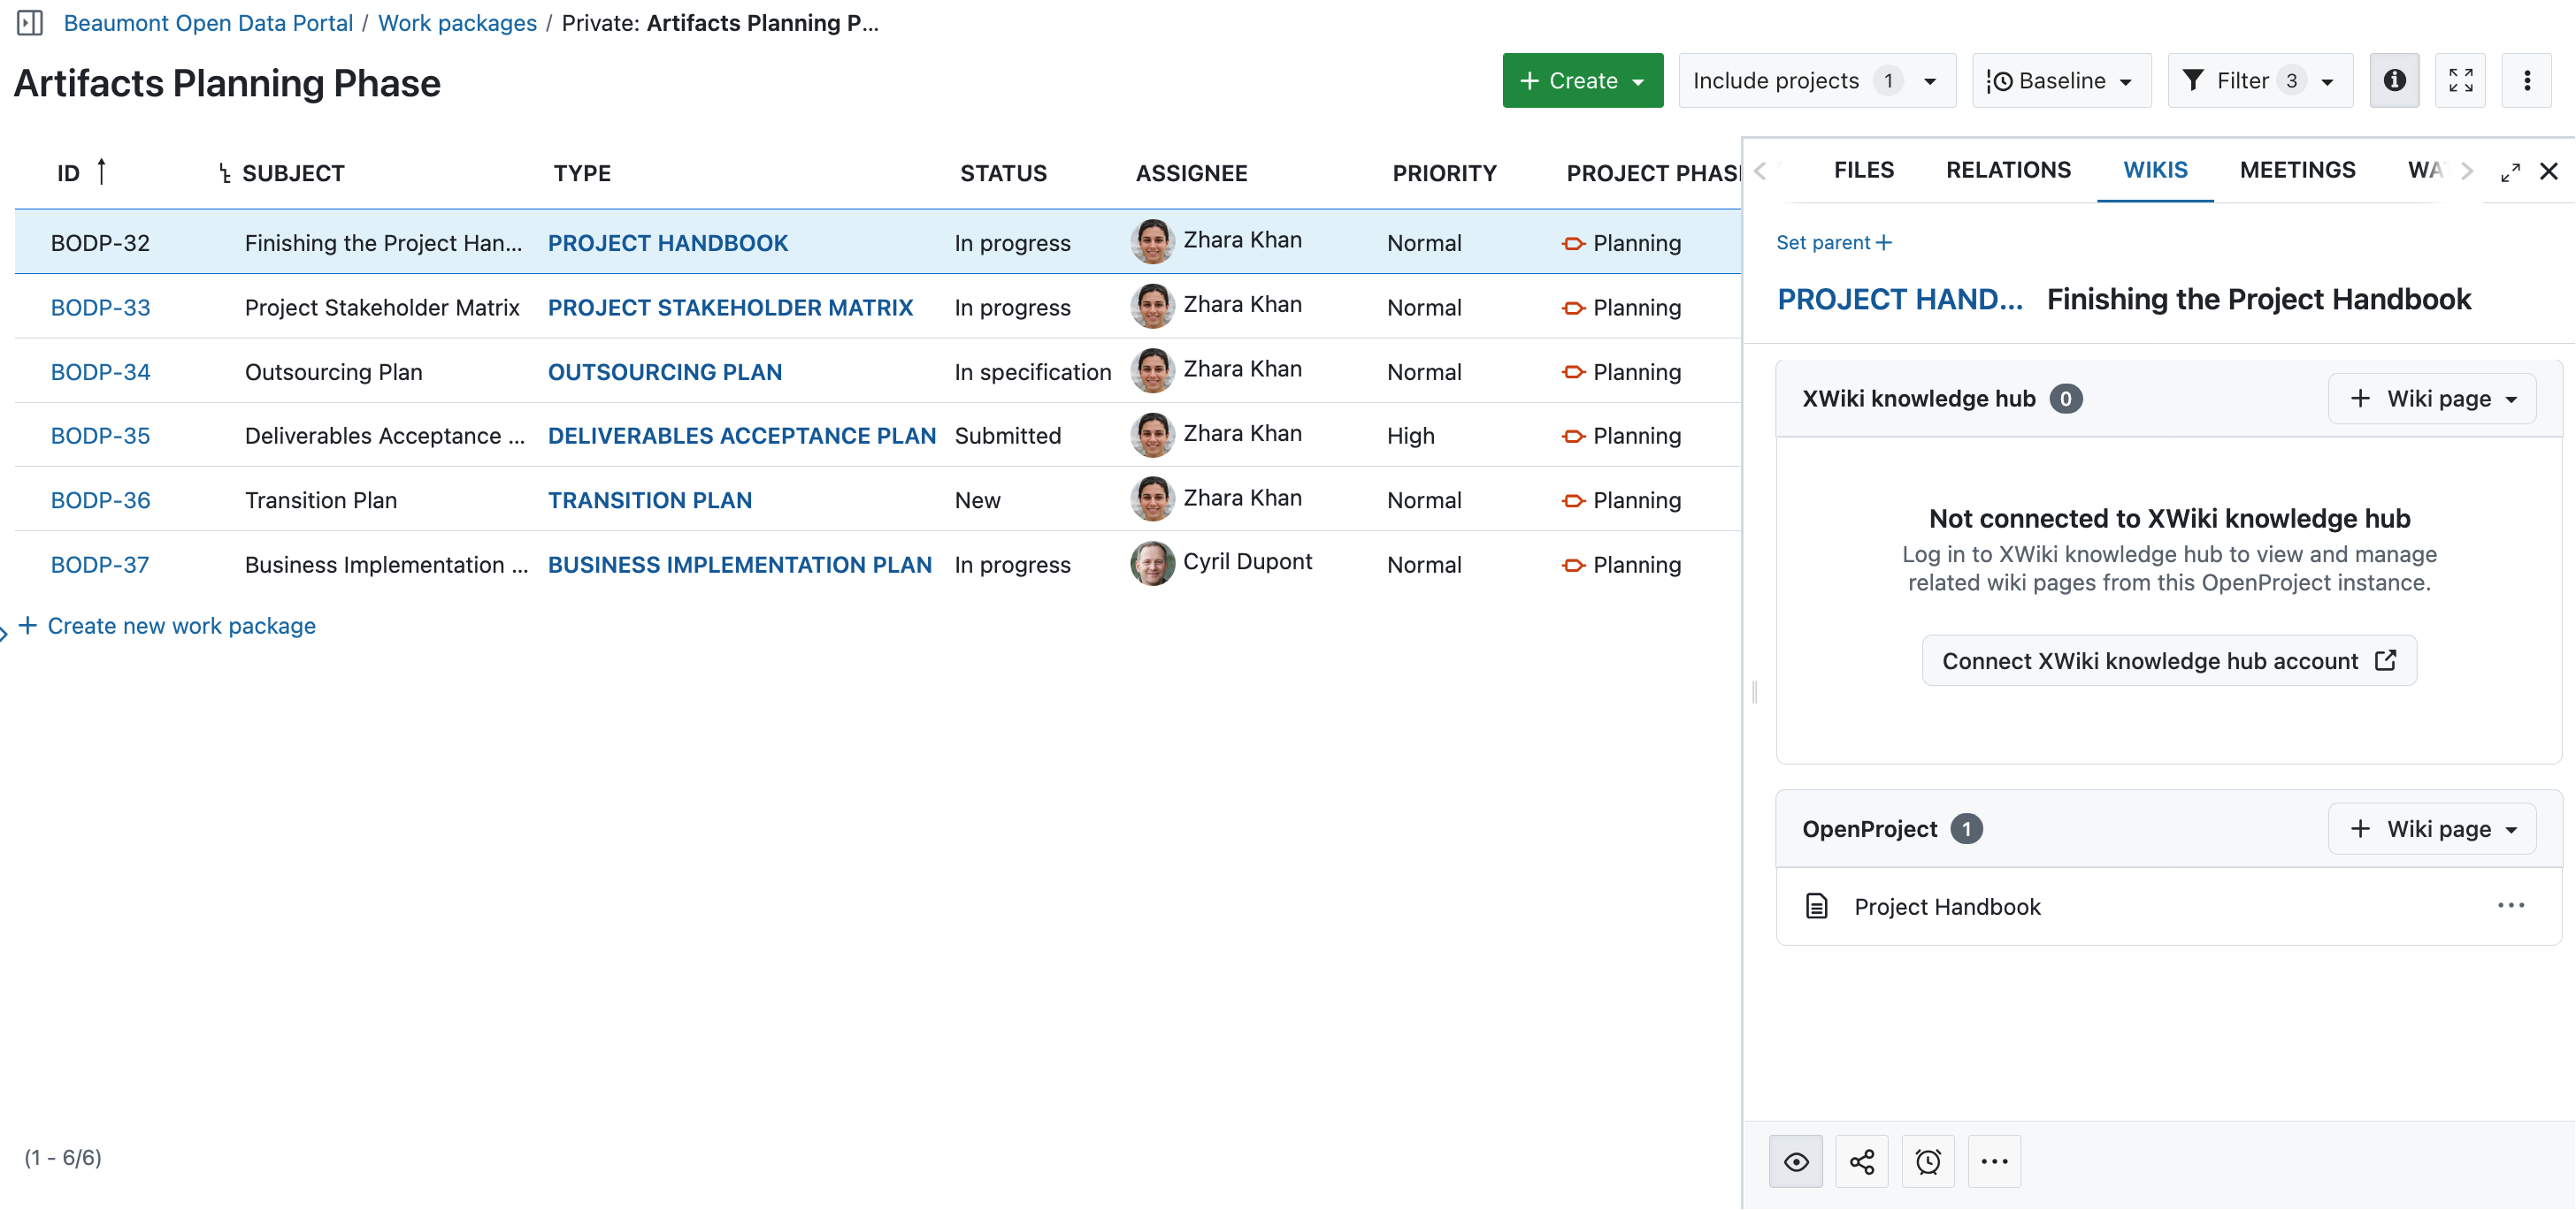Click Zhara Khan avatar on BODP-35
Screen dimensions: 2576x1210
click(x=1152, y=435)
